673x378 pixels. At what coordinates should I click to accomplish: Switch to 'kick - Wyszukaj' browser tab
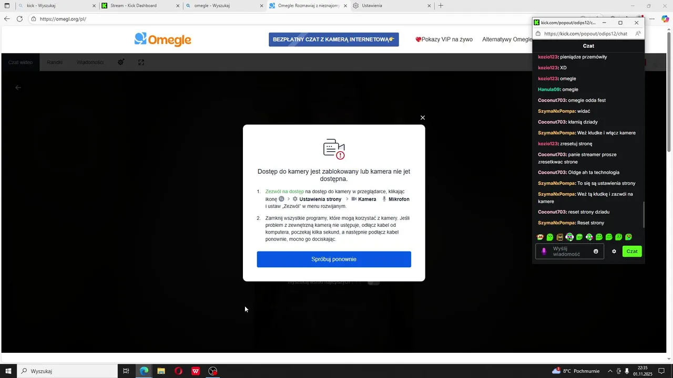[57, 6]
